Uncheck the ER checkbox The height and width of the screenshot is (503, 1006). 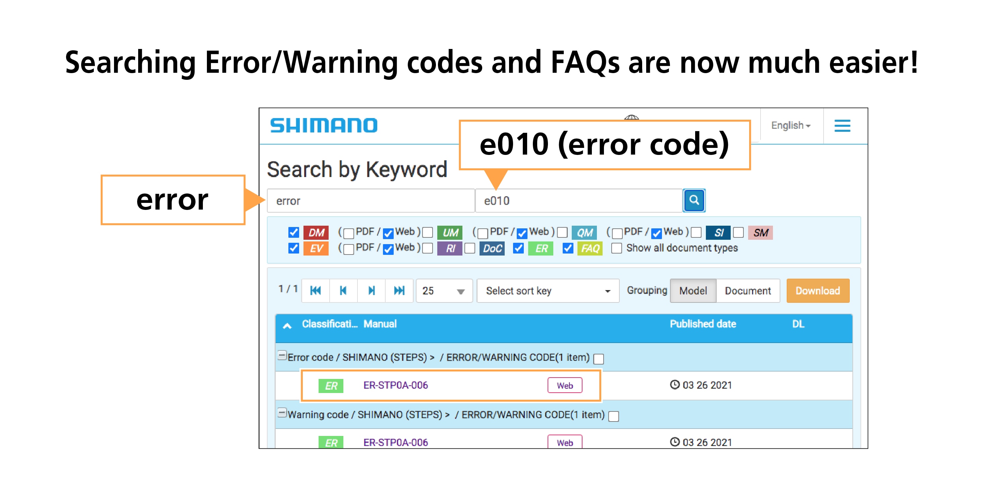[x=518, y=248]
